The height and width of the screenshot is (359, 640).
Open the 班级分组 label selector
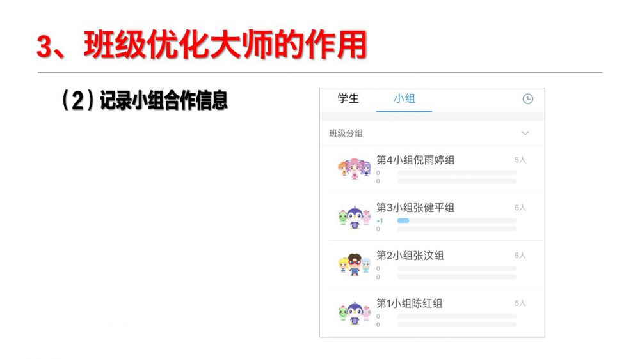click(x=346, y=134)
